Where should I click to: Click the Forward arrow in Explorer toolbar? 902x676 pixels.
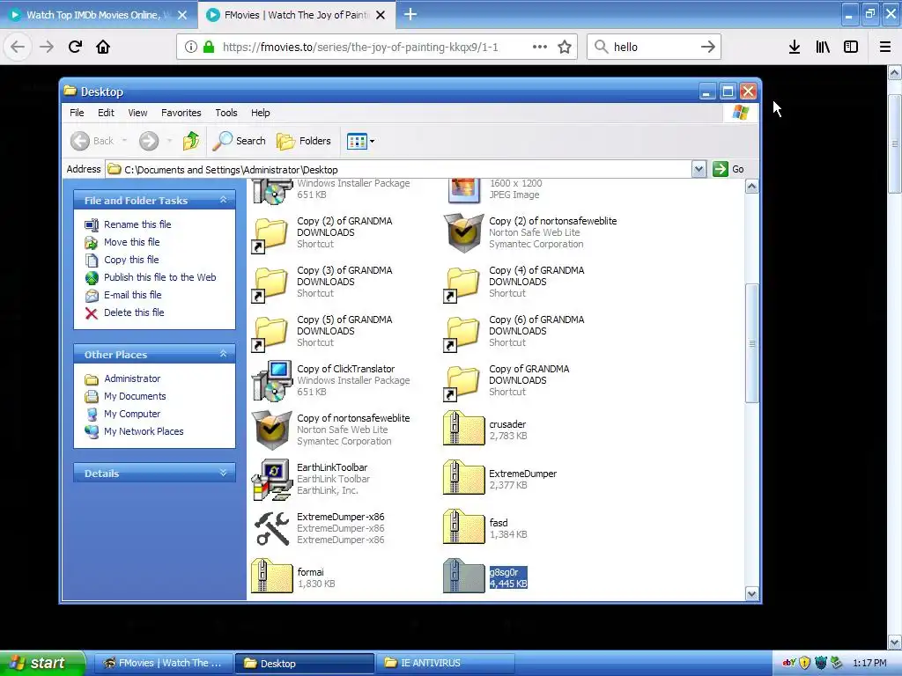point(149,140)
